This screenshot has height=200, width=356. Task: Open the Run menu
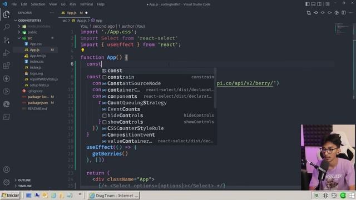72,4
